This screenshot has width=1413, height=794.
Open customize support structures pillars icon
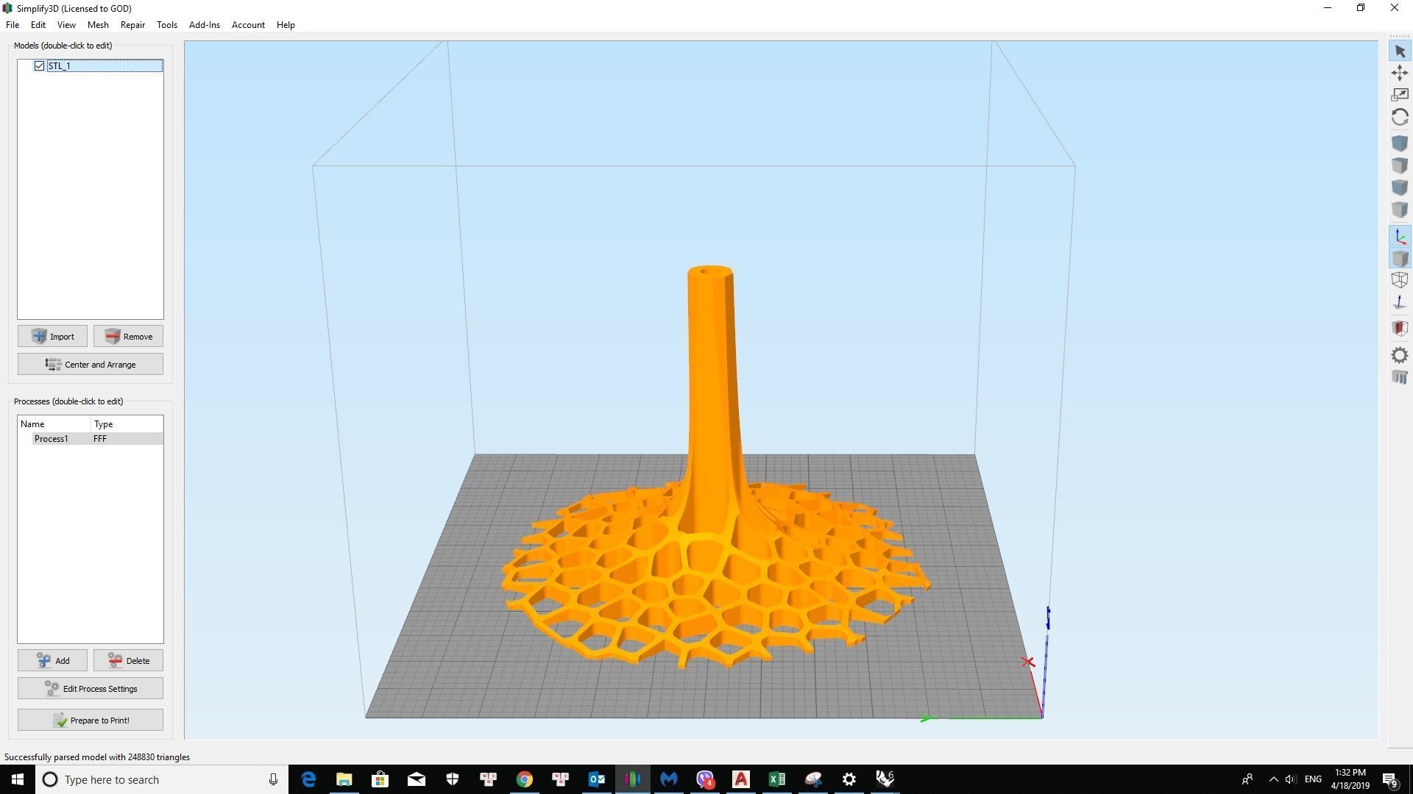point(1400,378)
